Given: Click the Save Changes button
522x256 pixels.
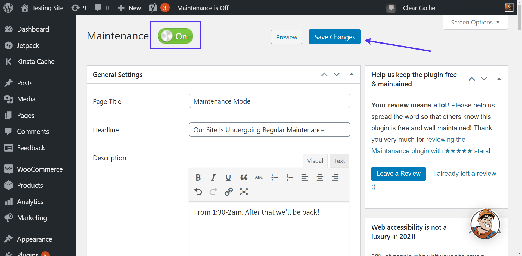Looking at the screenshot, I should (334, 37).
